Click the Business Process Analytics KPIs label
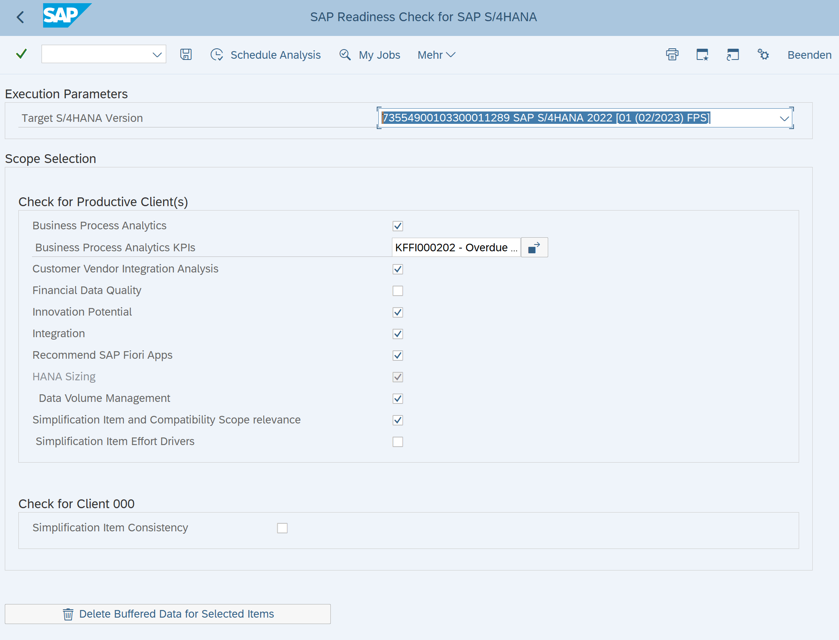The height and width of the screenshot is (640, 839). click(x=115, y=247)
